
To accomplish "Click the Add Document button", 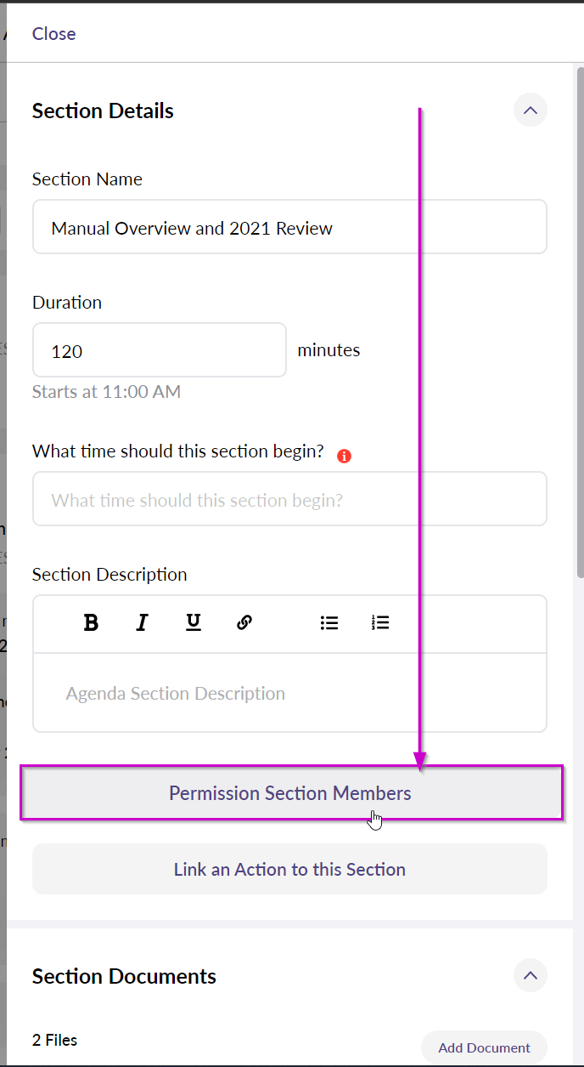I will pos(484,1047).
